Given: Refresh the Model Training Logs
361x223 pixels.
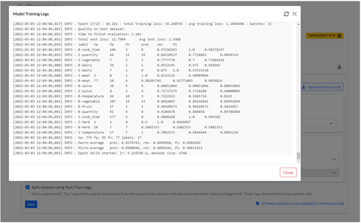Looking at the screenshot, I should (286, 14).
